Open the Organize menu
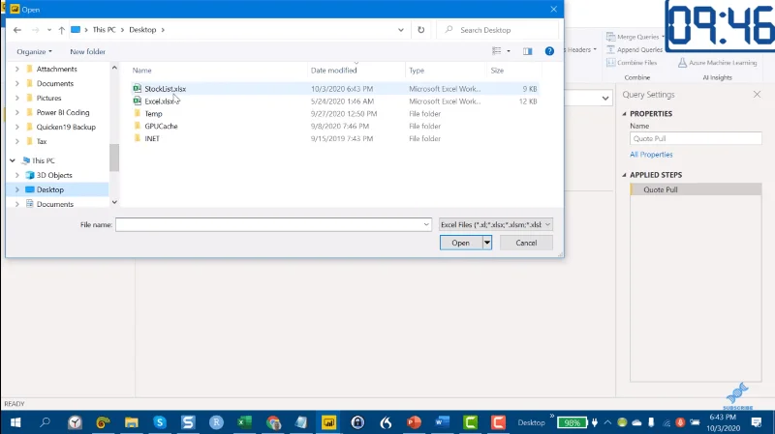The width and height of the screenshot is (775, 434). 34,51
